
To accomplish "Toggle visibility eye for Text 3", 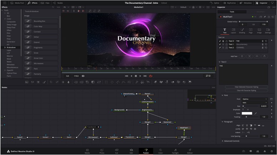I will point(223,41).
